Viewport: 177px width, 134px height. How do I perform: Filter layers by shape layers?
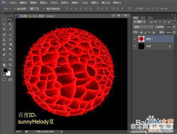pos(165,22)
